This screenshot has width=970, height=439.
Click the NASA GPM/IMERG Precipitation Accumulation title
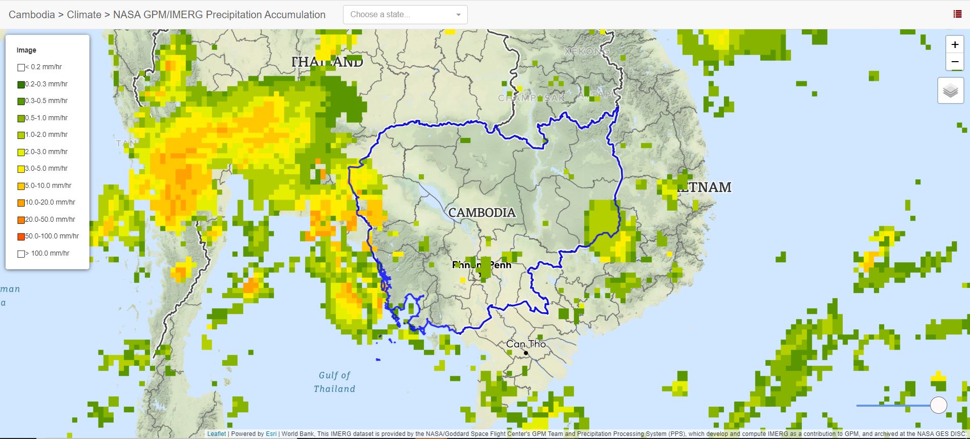(x=219, y=15)
